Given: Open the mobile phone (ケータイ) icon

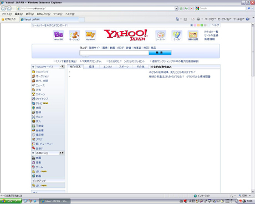Looking at the screenshot, I should coord(177,35).
